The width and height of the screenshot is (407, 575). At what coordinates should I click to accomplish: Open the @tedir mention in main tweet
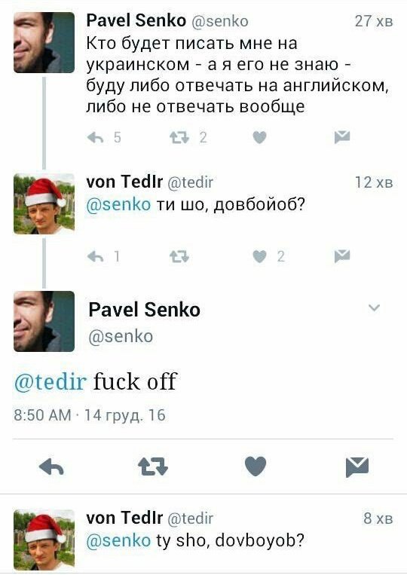tap(50, 381)
